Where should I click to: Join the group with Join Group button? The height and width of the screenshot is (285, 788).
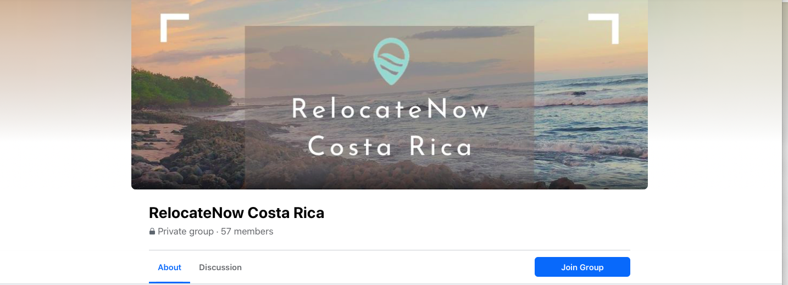[582, 267]
